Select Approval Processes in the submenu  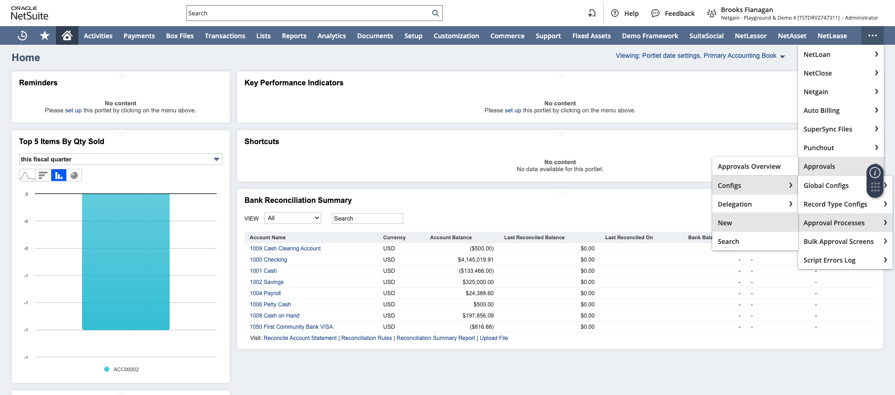coord(834,223)
